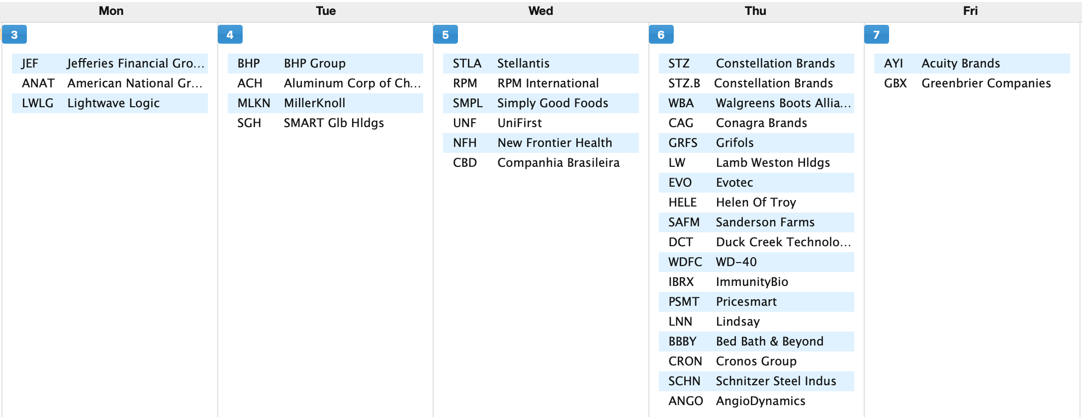Select date badge 5 on Wednesday
Screen dimensions: 1082x417
pos(446,35)
